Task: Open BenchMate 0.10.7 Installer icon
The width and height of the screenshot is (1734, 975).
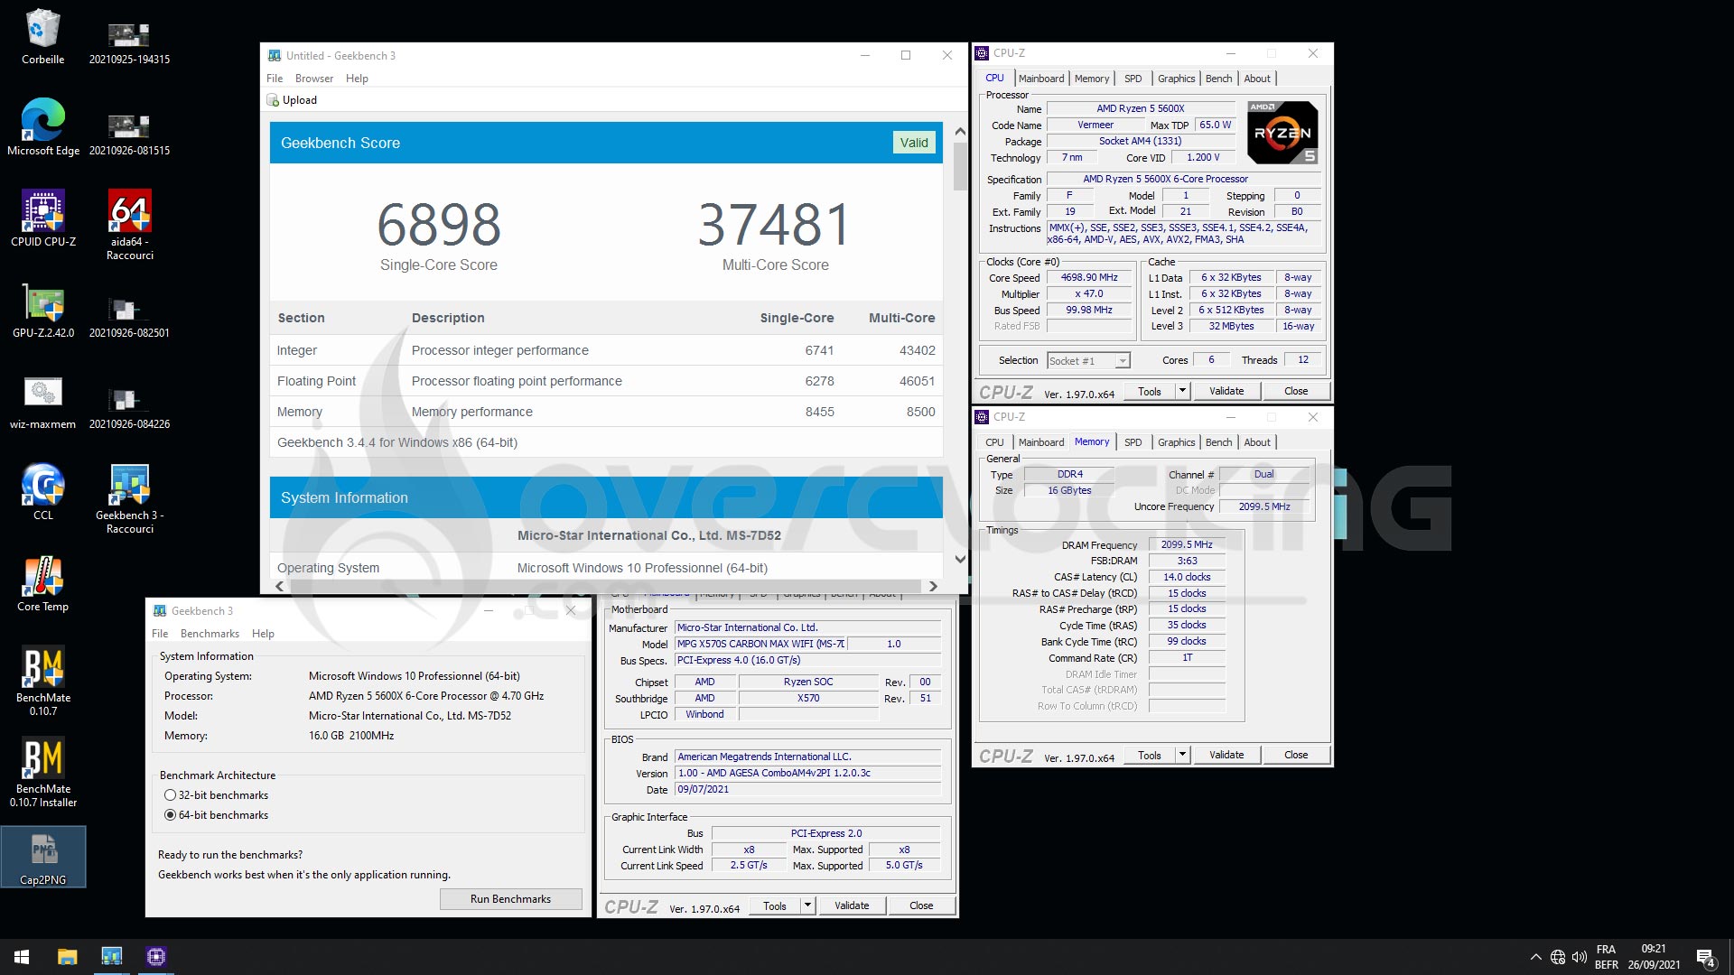Action: pos(42,773)
